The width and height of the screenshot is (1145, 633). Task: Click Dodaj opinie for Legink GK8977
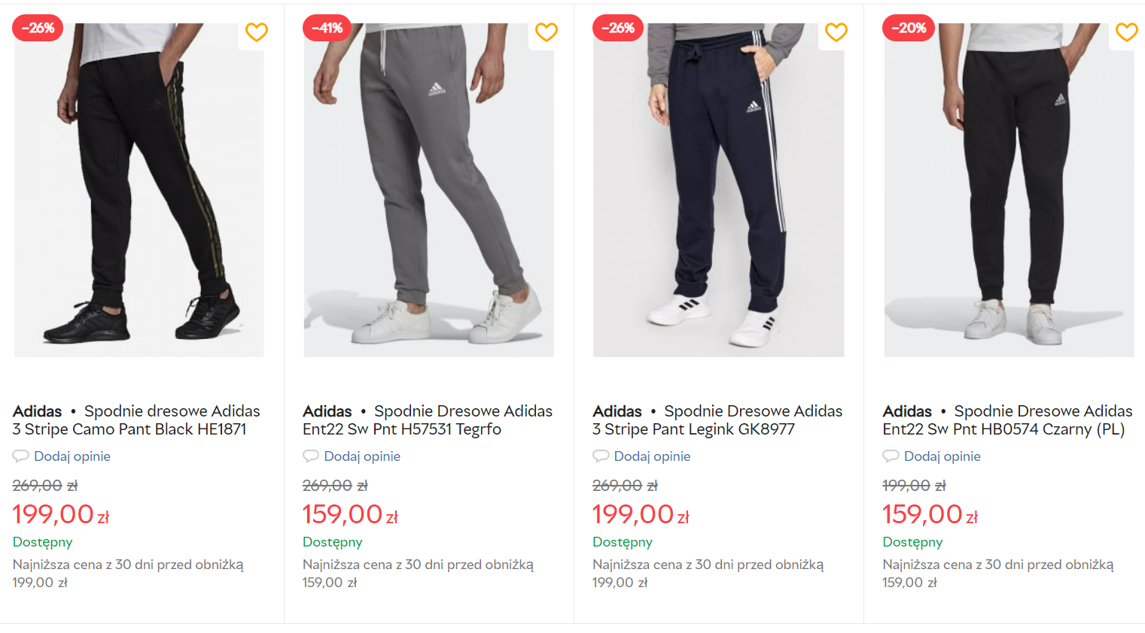(x=652, y=456)
